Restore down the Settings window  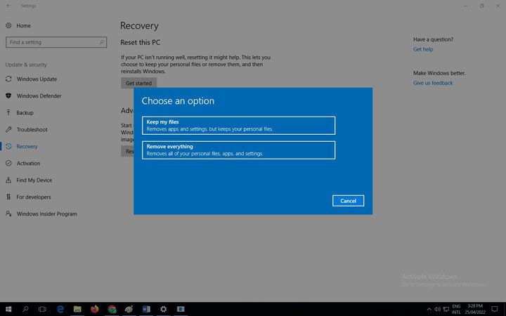point(482,6)
